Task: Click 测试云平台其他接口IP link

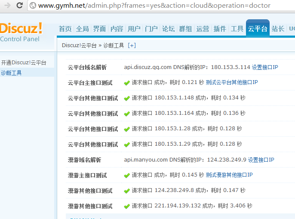Action: tap(232, 82)
